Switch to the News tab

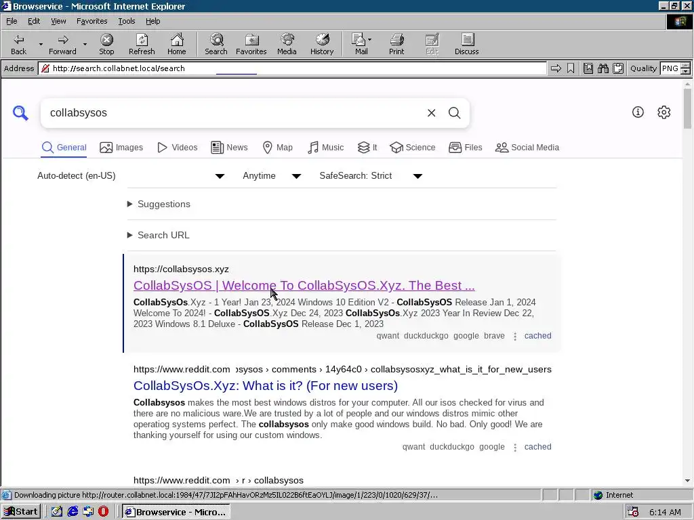[x=229, y=147]
